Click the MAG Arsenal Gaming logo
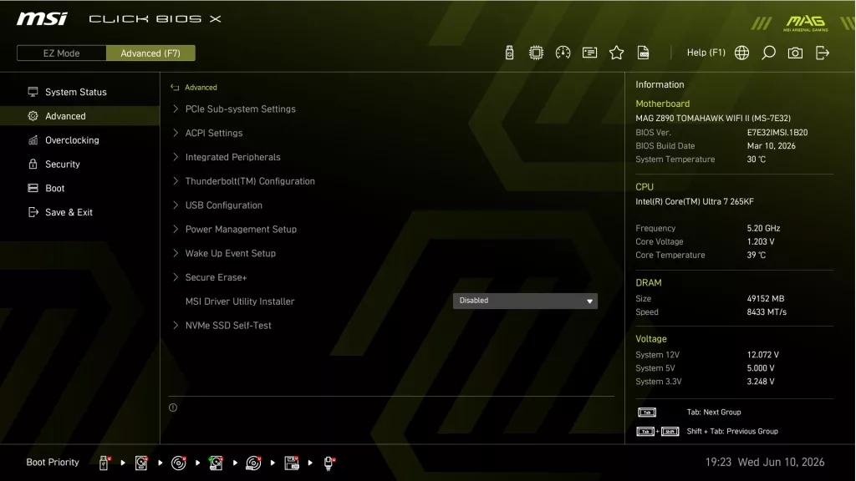Screen dimensions: 856x481 click(805, 23)
